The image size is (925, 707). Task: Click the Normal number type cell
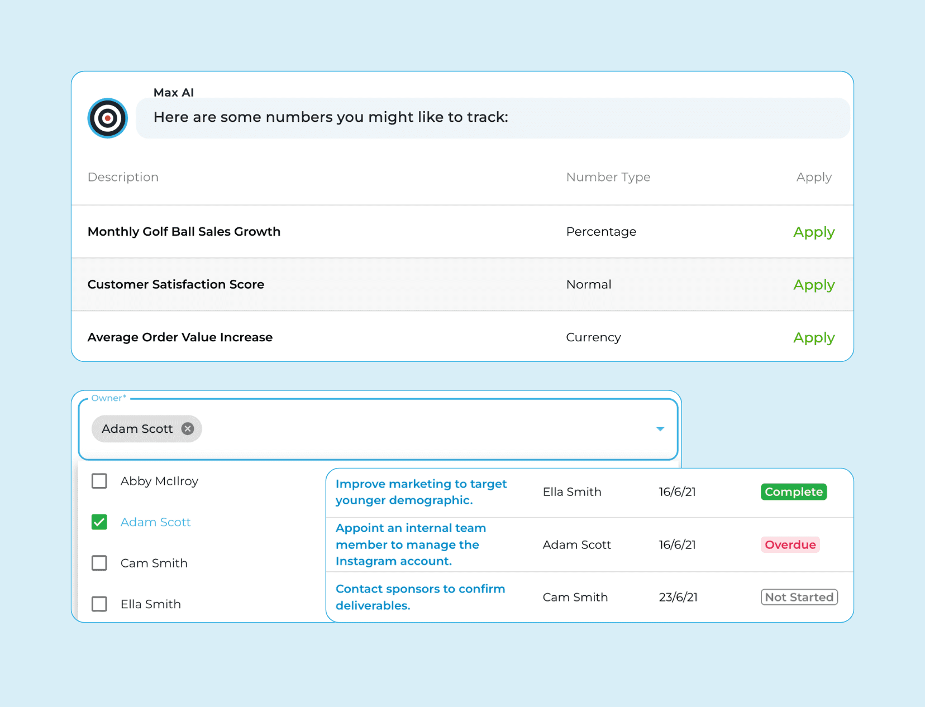tap(589, 284)
